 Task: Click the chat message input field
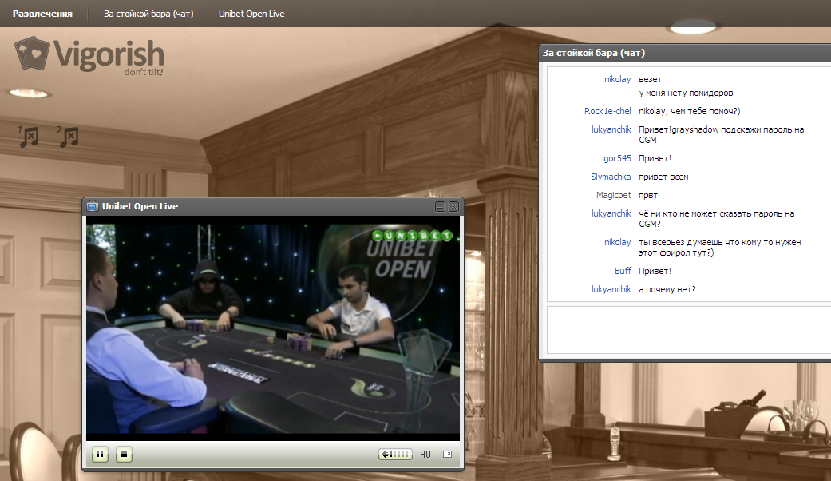coord(684,329)
